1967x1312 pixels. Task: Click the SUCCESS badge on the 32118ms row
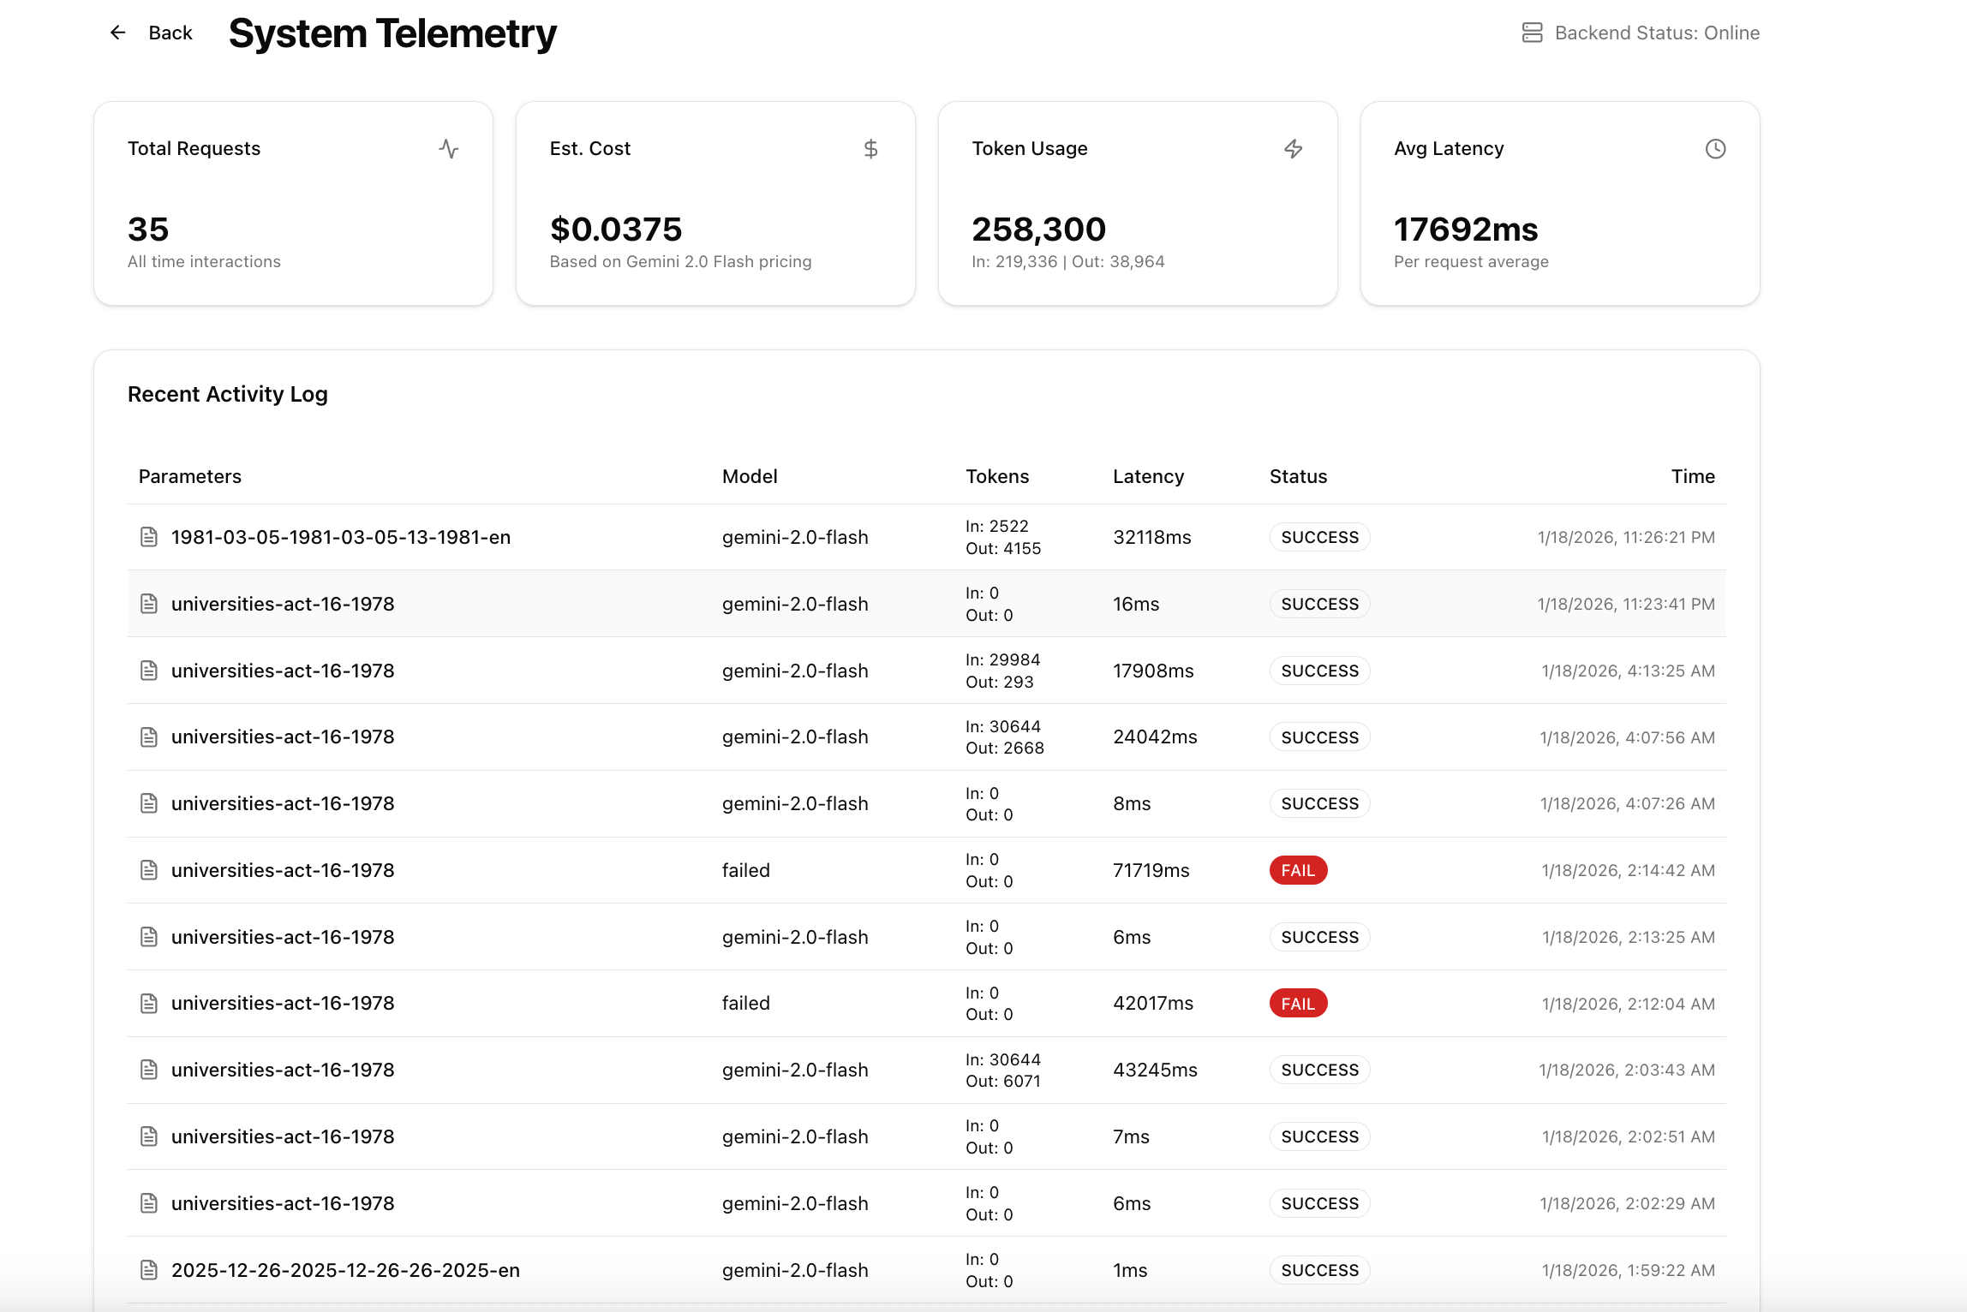(1319, 537)
